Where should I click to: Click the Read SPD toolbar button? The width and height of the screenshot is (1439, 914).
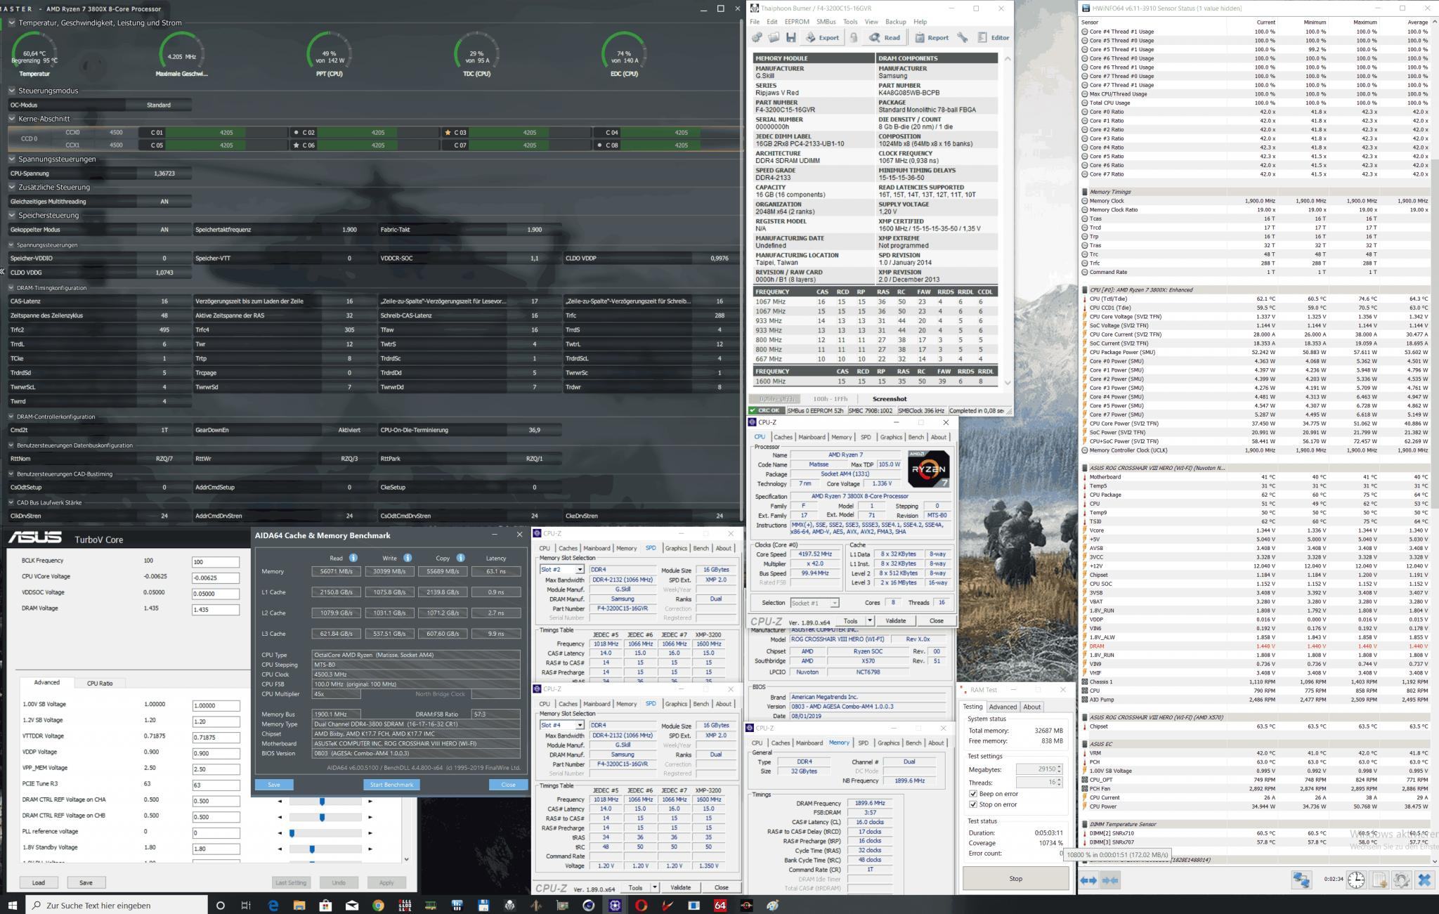click(x=885, y=38)
